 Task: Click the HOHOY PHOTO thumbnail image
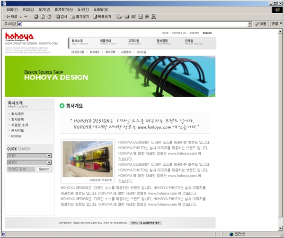tap(88, 159)
